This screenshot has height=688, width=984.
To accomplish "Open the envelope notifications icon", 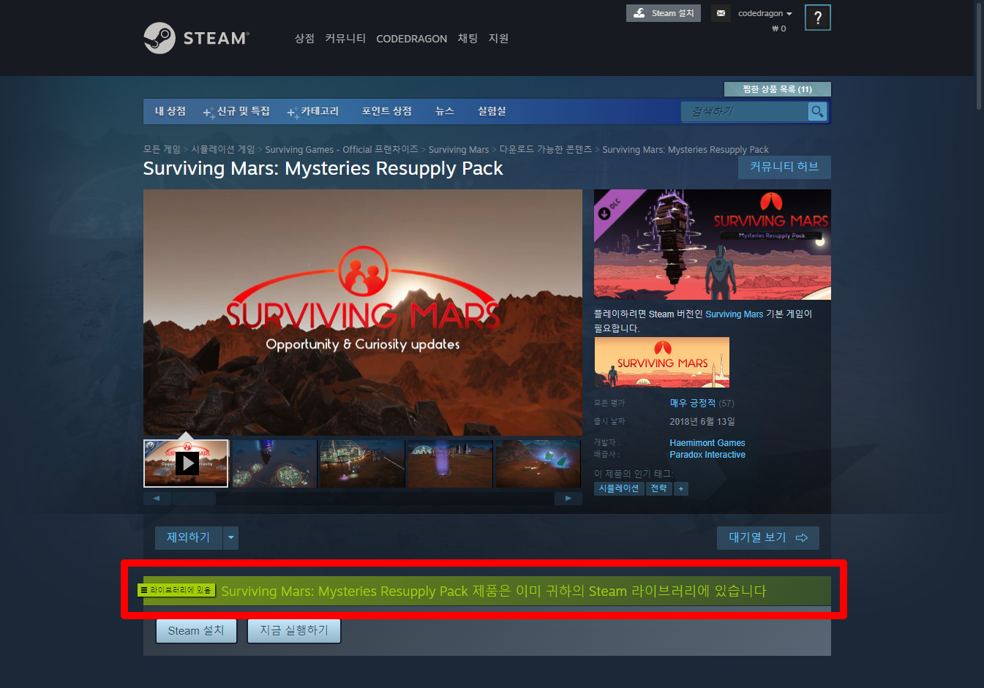I will coord(721,13).
